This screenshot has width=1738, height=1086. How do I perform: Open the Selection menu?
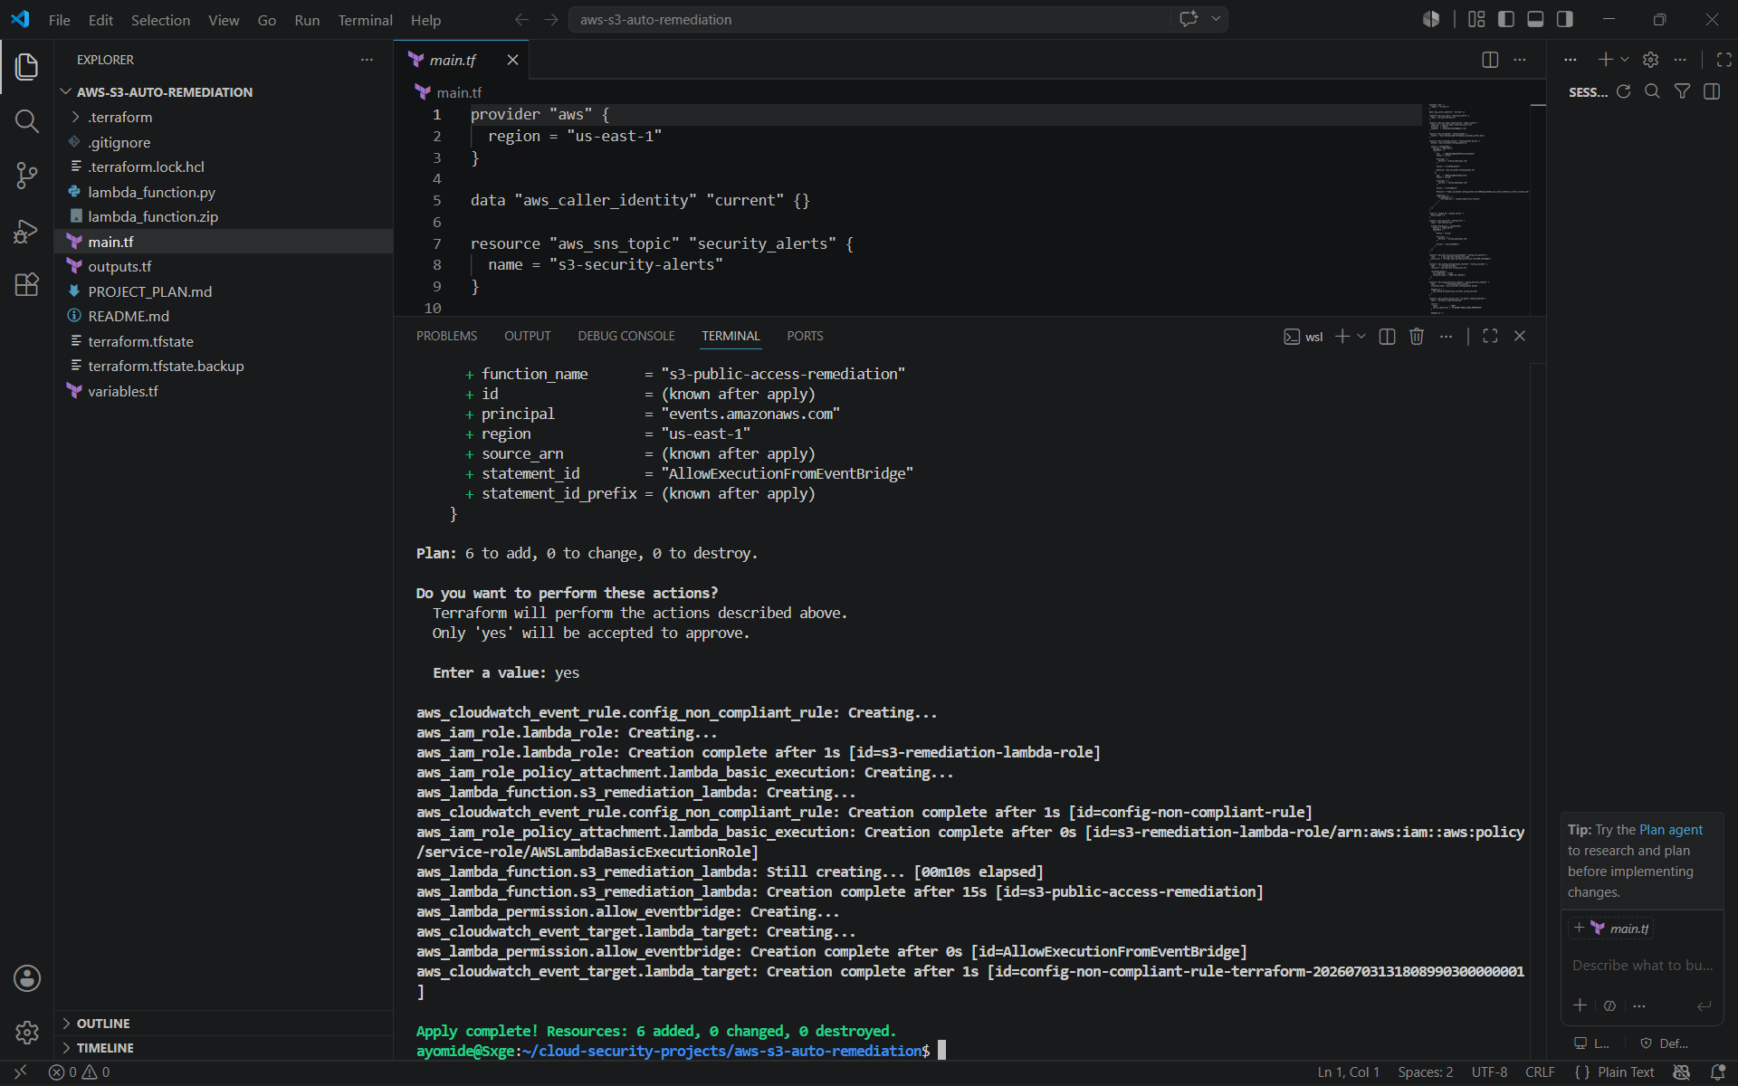[x=160, y=20]
